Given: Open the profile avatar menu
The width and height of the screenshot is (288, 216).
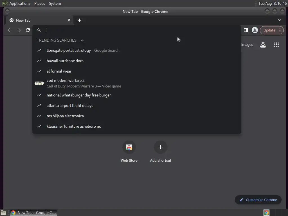Looking at the screenshot, I should (x=255, y=30).
